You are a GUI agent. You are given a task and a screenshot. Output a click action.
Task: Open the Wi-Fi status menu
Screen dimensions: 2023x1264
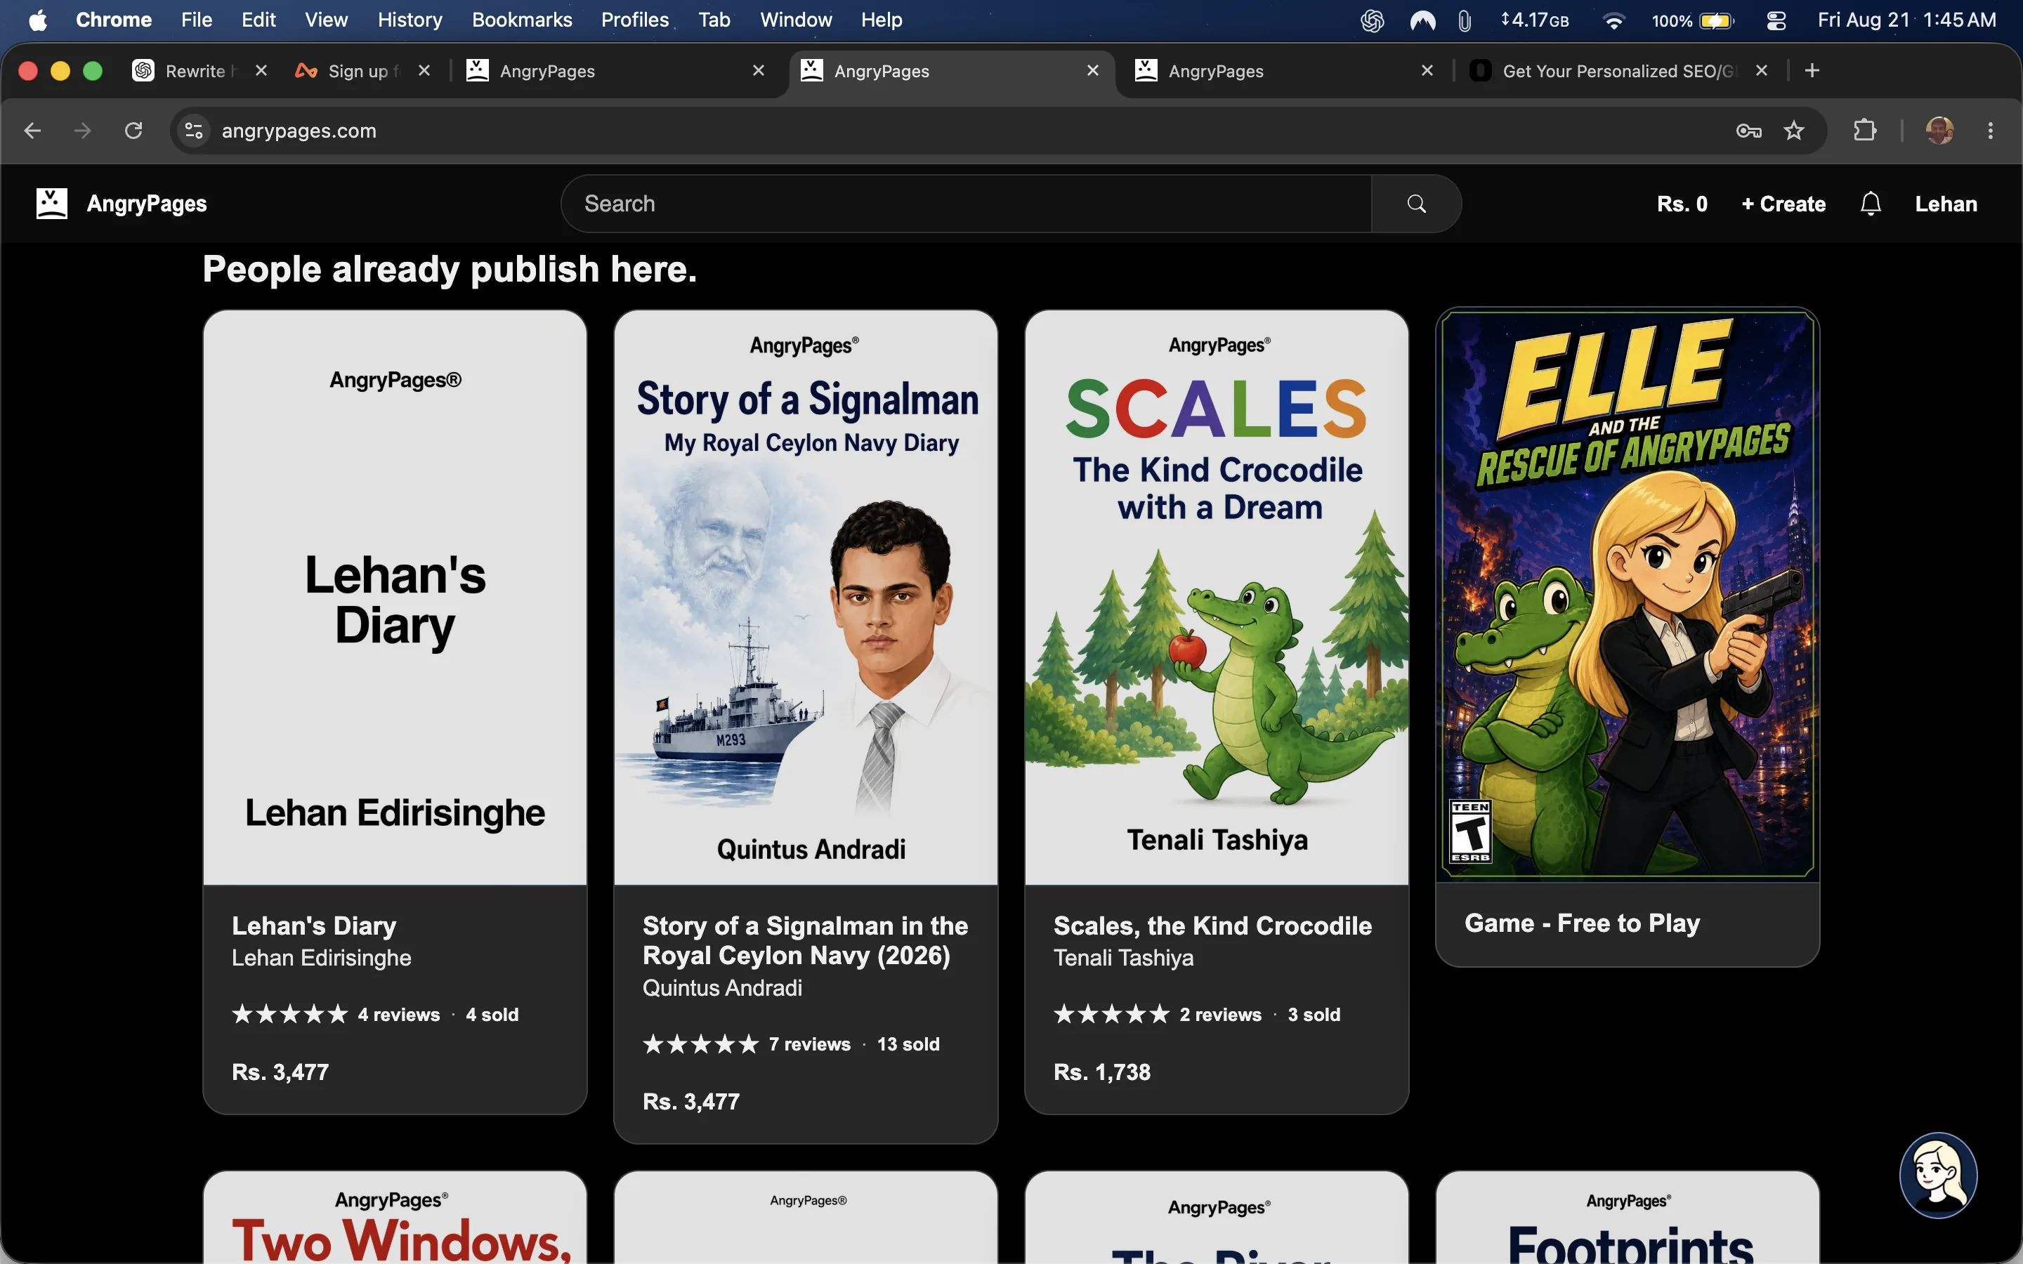[x=1613, y=20]
